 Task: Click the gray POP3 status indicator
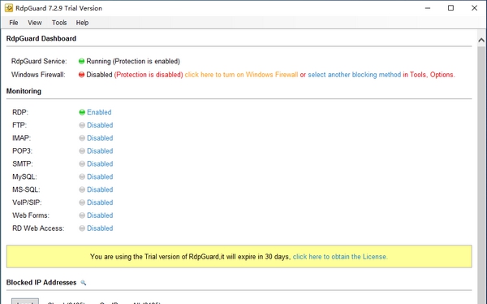tap(82, 151)
